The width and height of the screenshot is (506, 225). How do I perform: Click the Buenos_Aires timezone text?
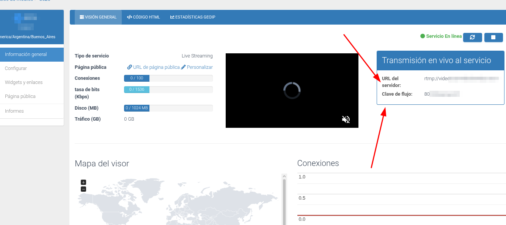28,37
